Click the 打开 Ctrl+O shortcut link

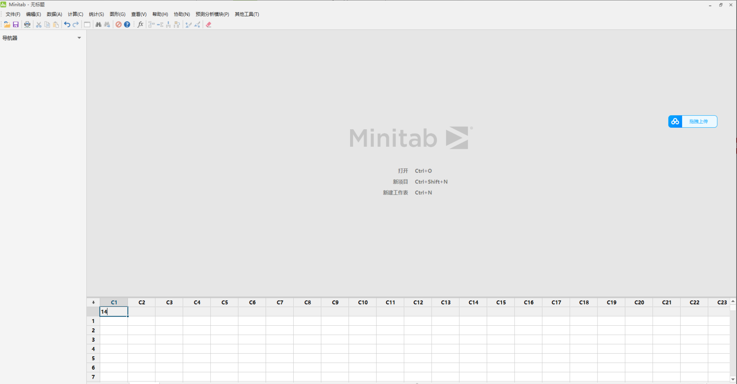click(x=415, y=171)
